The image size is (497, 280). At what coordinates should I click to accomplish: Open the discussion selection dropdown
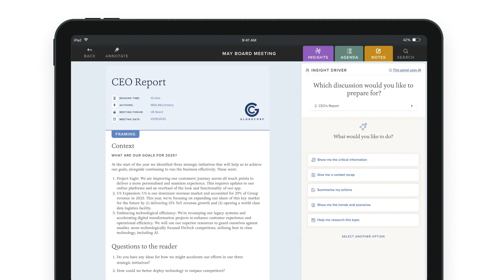363,106
